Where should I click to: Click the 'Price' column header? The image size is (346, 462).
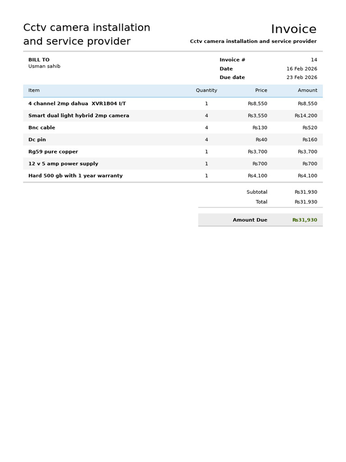tap(261, 90)
